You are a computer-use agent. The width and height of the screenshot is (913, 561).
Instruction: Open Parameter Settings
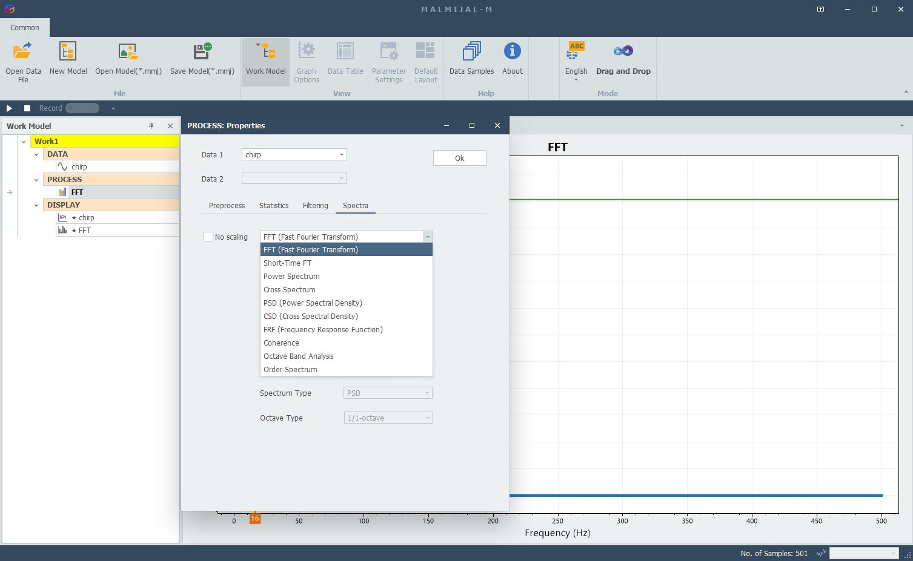click(x=388, y=62)
